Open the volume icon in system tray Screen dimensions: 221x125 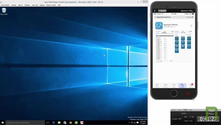[135, 122]
